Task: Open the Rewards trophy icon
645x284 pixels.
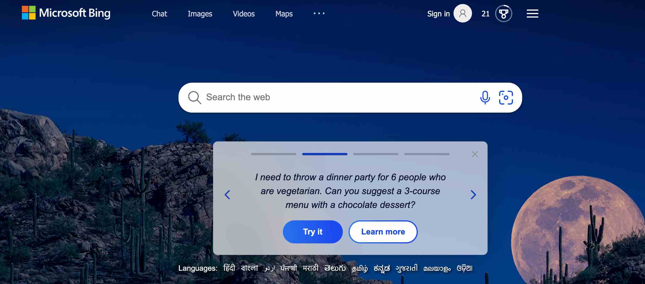Action: pyautogui.click(x=504, y=14)
